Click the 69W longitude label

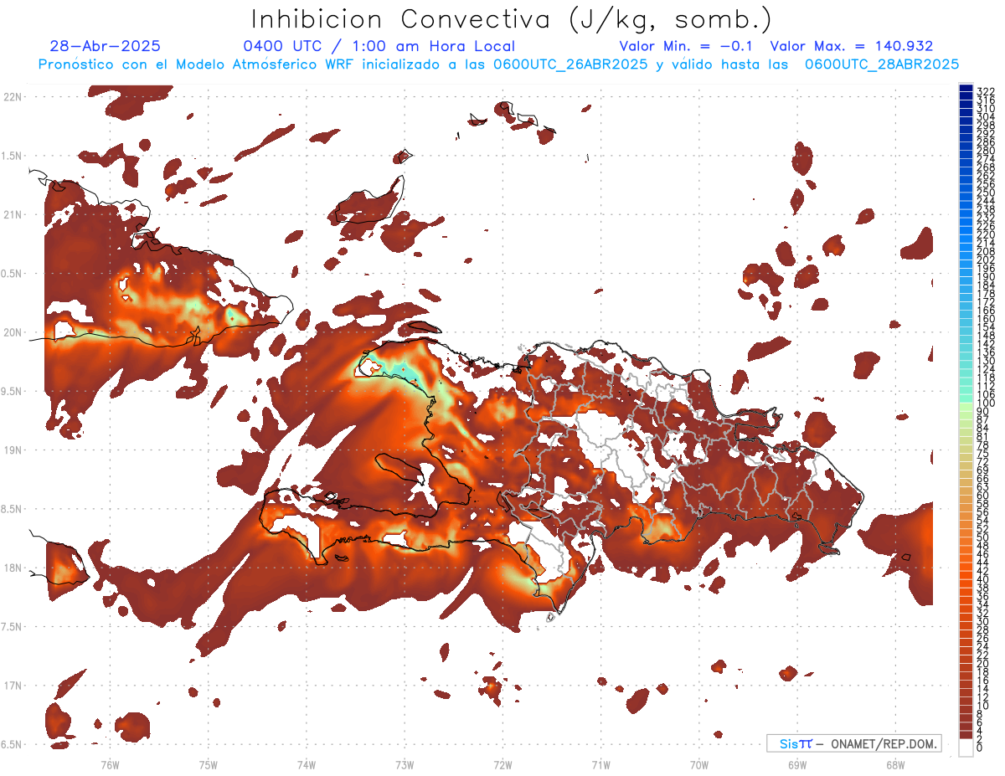pyautogui.click(x=797, y=764)
